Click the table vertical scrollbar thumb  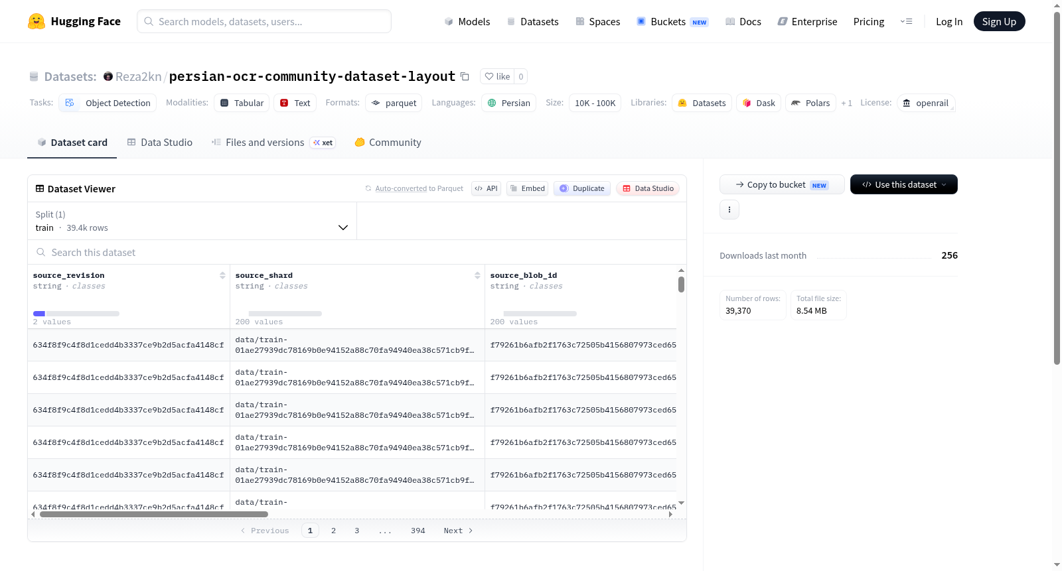tap(681, 285)
